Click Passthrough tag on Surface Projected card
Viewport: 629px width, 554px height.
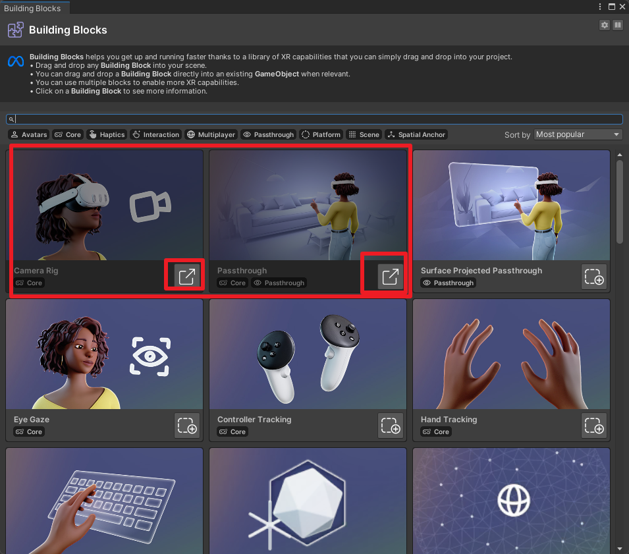pyautogui.click(x=448, y=283)
